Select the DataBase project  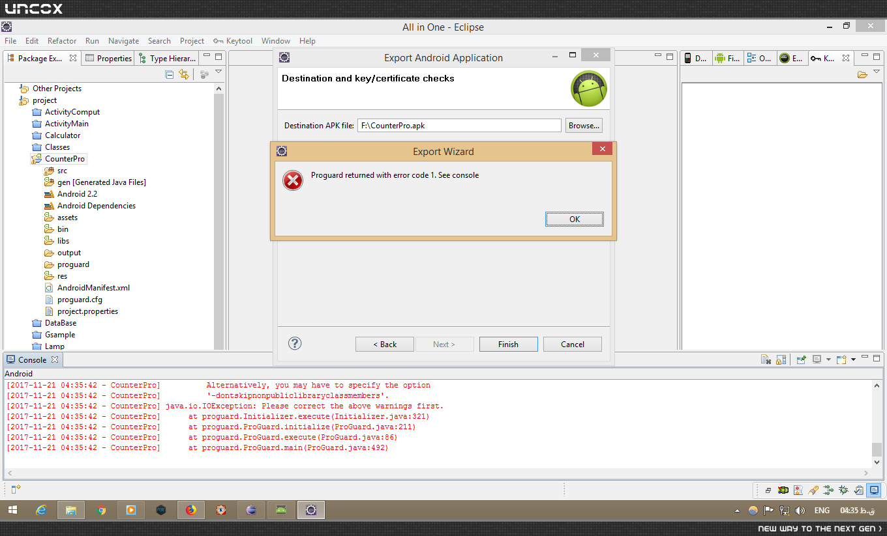coord(60,323)
